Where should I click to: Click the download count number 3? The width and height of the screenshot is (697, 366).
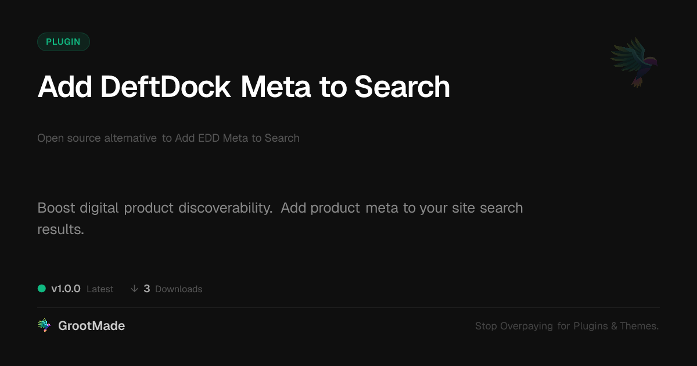[x=147, y=289]
